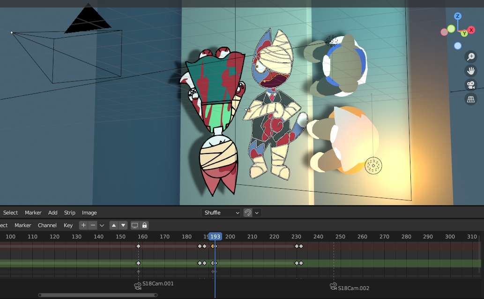Screen dimensions: 484x299
Task: Select the frame-158 keyframe in the green channel
Action: click(x=138, y=263)
